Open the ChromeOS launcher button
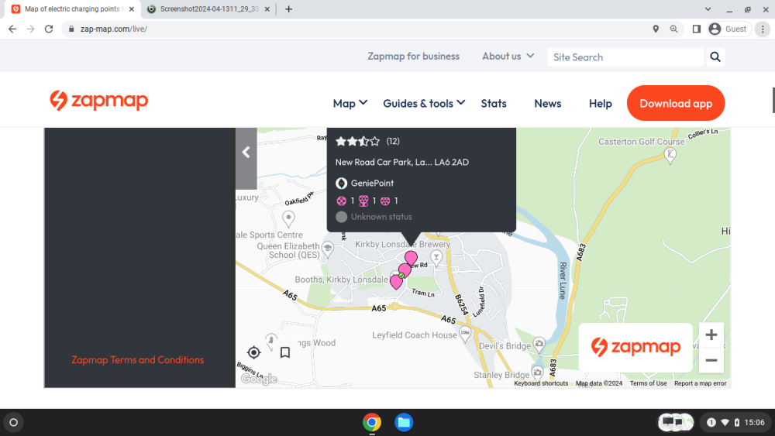This screenshot has height=436, width=775. pyautogui.click(x=13, y=422)
